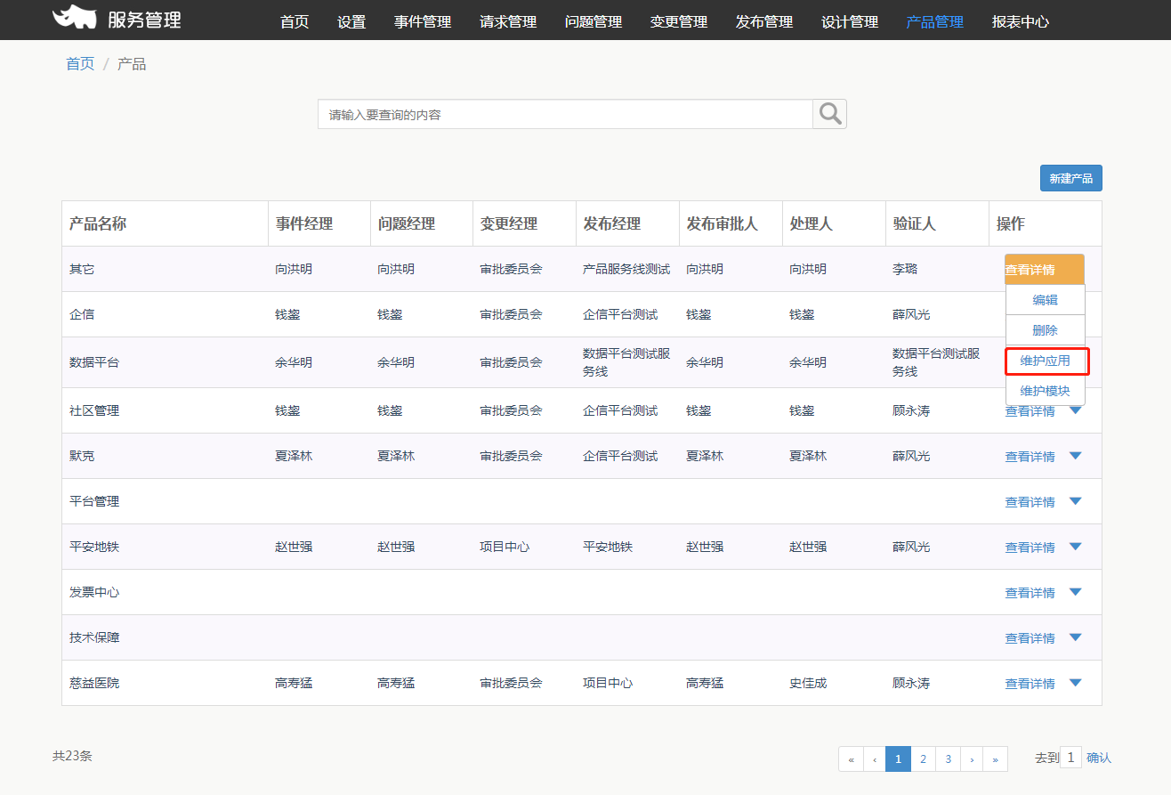Expand dropdown arrow for 平台管理 row
1171x795 pixels.
[1075, 501]
